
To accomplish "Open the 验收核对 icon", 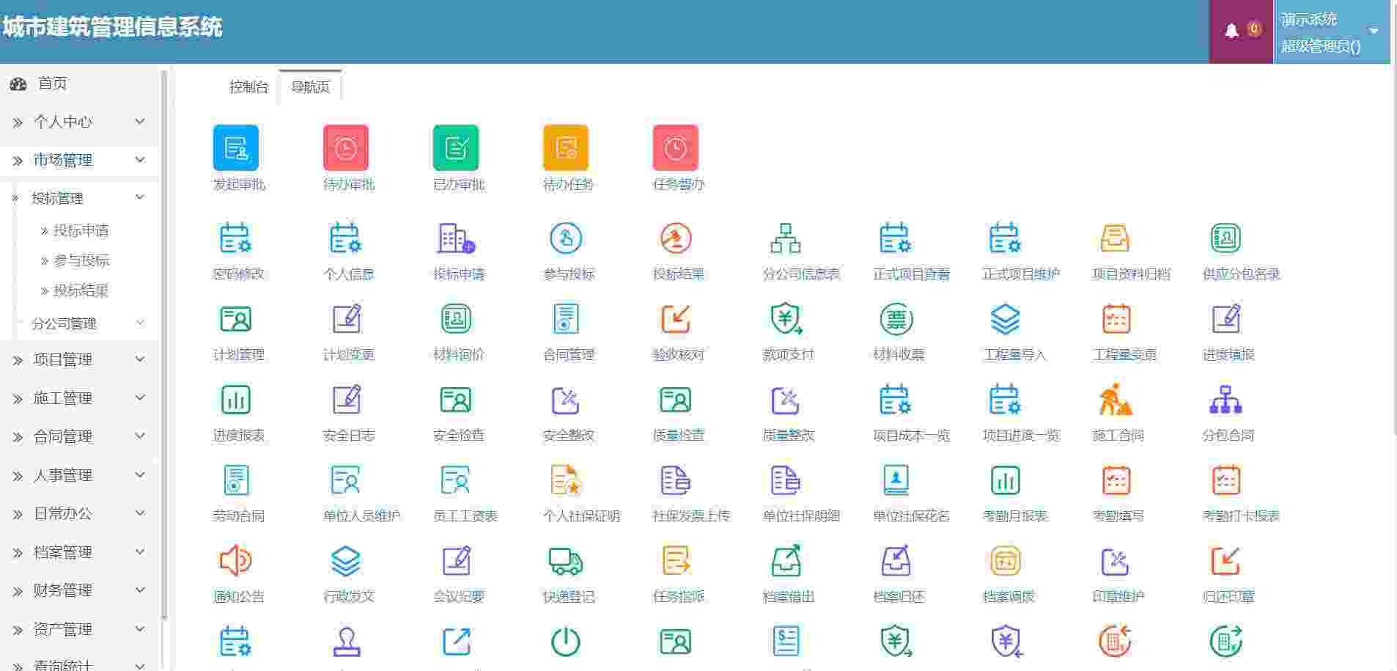I will click(675, 319).
